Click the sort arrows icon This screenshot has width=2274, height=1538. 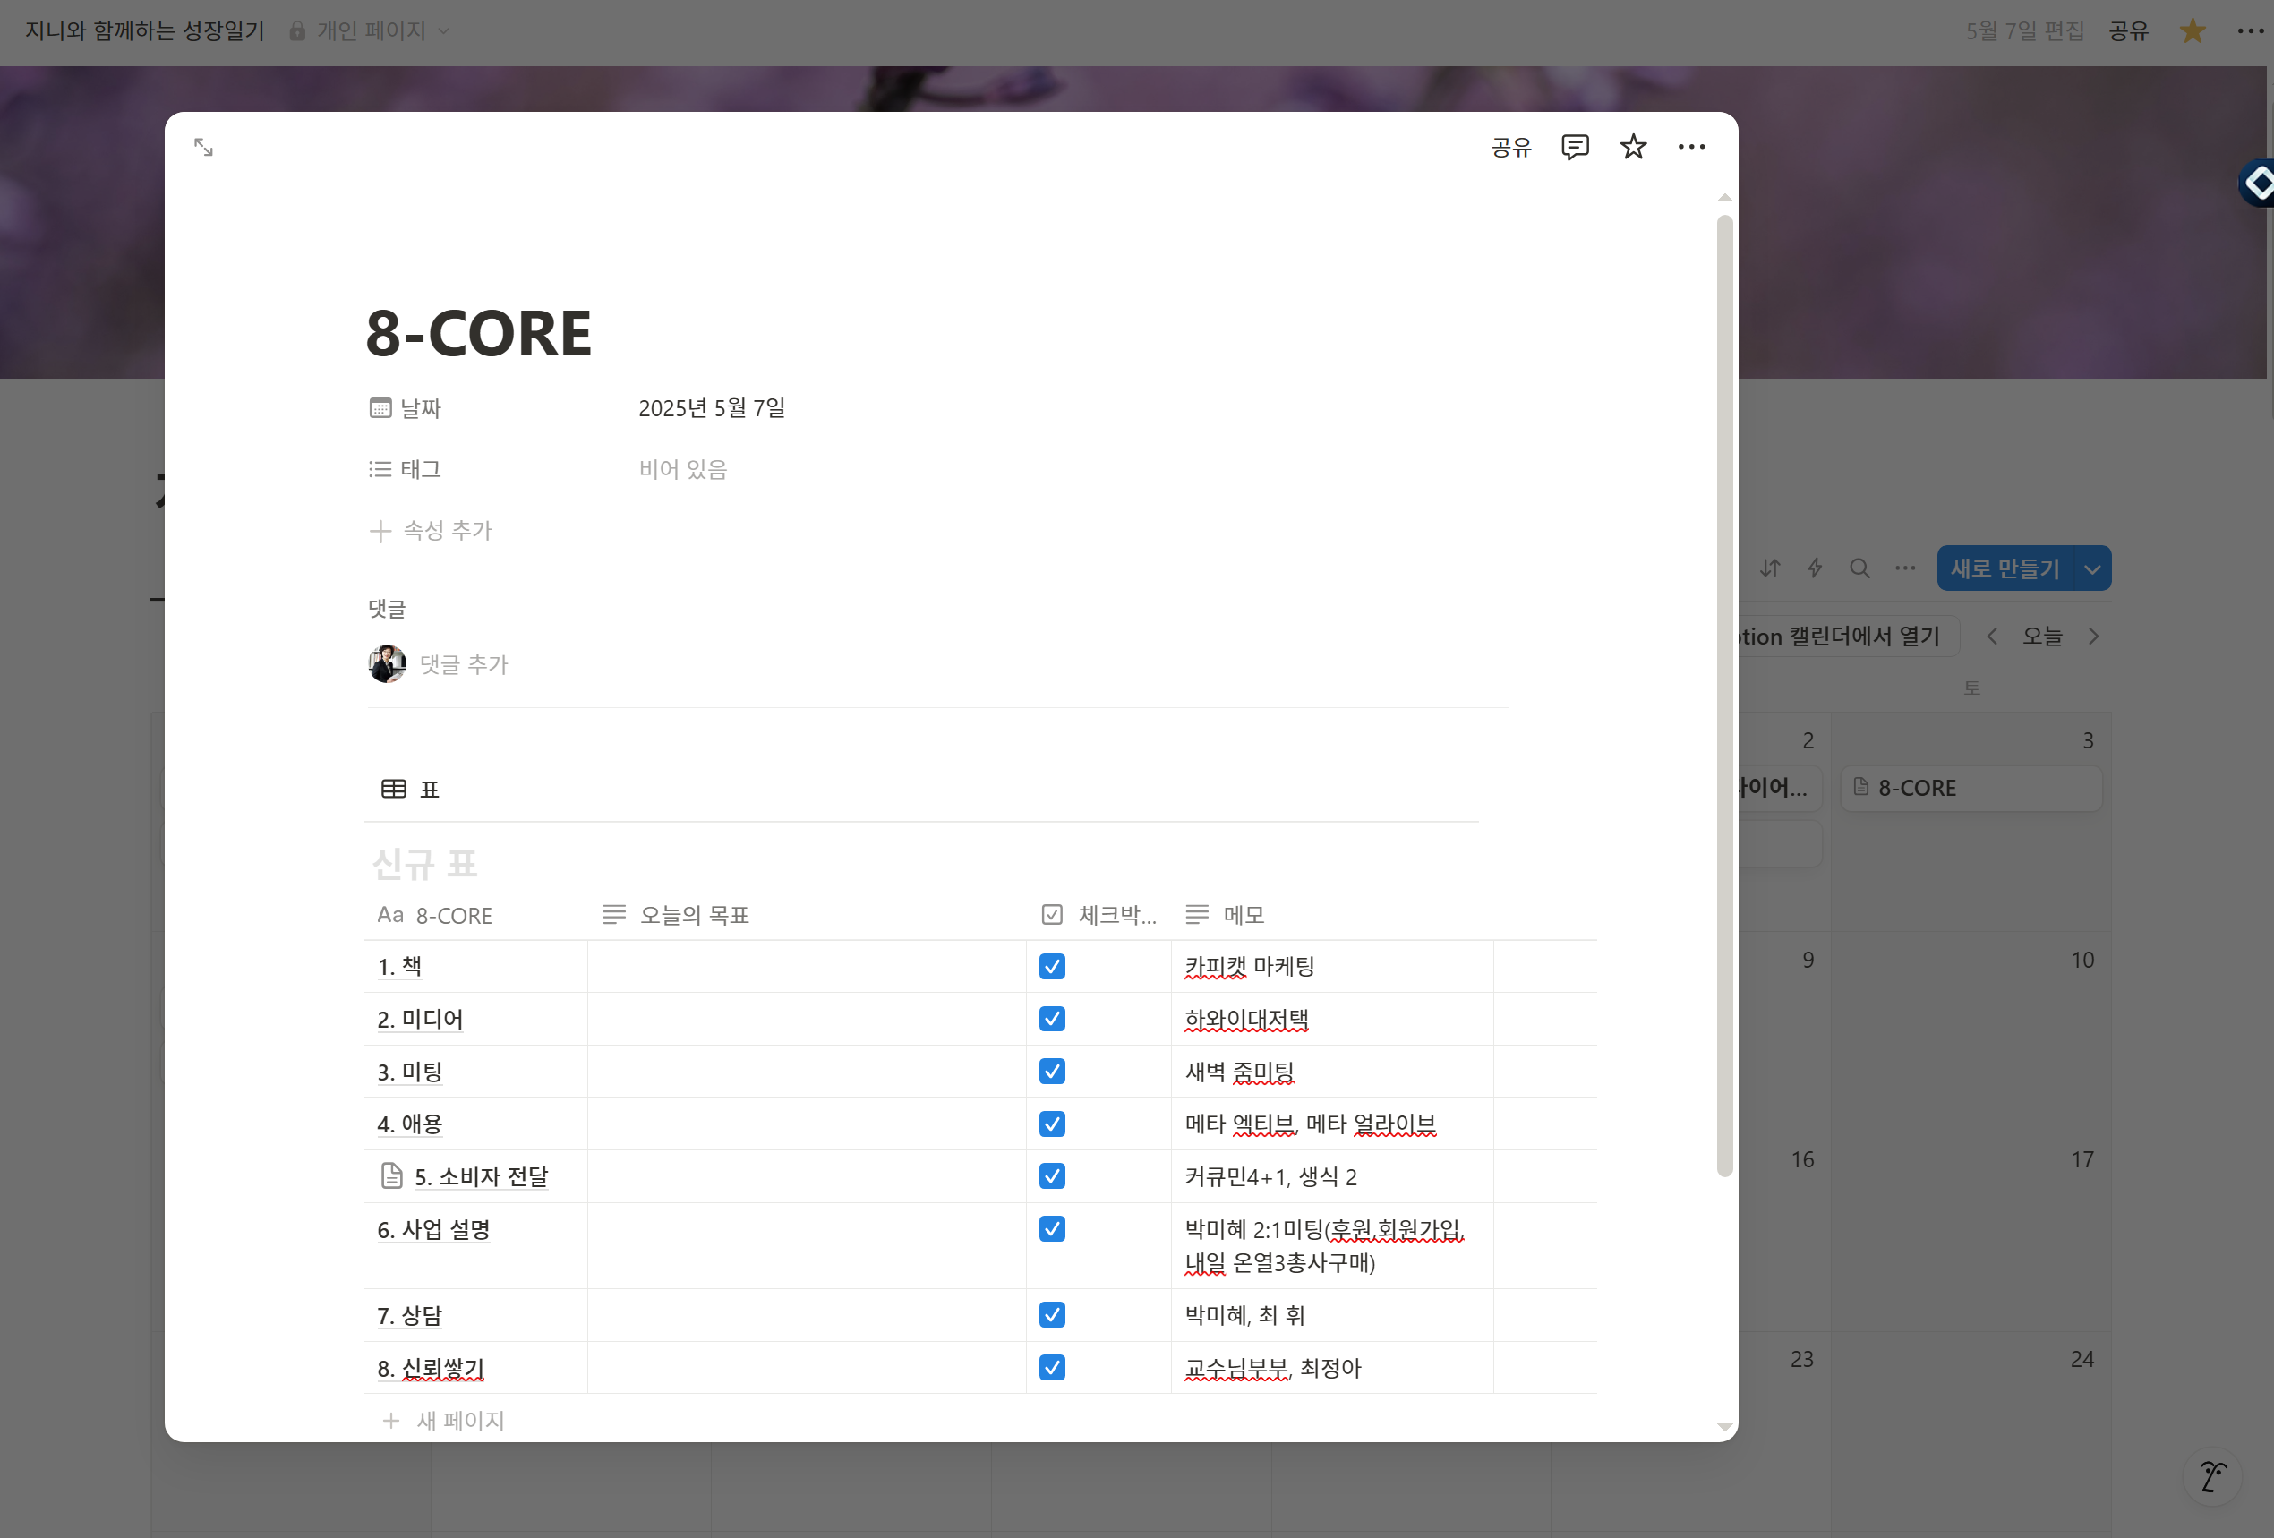pyautogui.click(x=1770, y=568)
